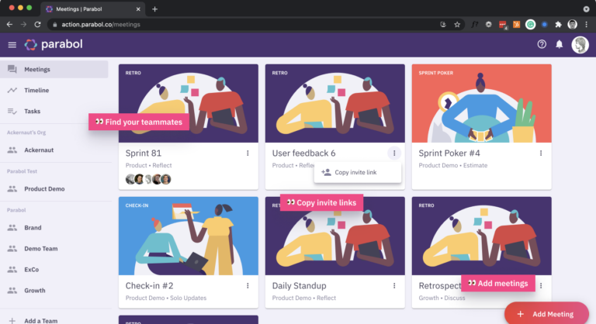The image size is (596, 324).
Task: Click the Add Meeting button
Action: [546, 314]
